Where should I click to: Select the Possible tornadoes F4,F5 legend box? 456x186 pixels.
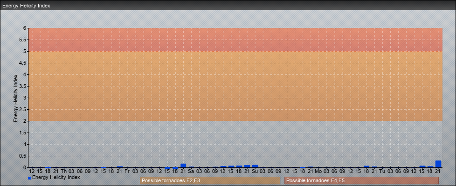[x=361, y=180]
